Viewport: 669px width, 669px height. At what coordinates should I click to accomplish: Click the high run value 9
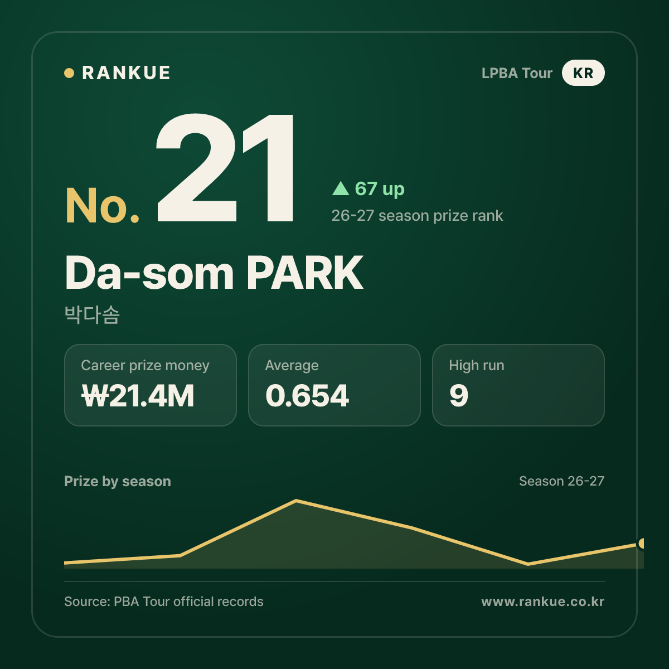459,396
